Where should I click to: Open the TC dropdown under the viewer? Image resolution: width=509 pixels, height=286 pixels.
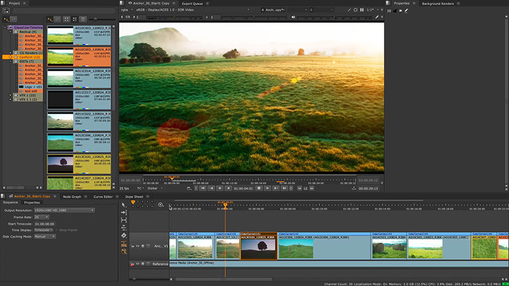(x=140, y=188)
